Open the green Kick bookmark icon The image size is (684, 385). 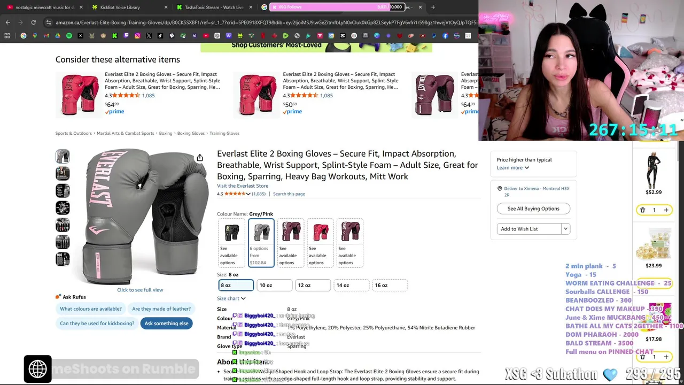click(x=114, y=36)
